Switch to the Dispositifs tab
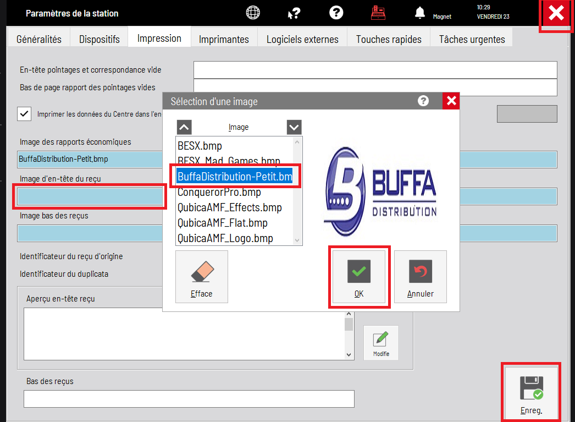575x422 pixels. pos(99,39)
